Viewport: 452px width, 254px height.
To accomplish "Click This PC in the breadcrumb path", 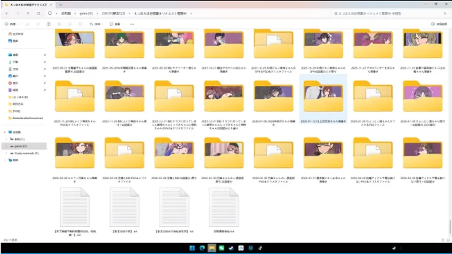I will [x=66, y=13].
